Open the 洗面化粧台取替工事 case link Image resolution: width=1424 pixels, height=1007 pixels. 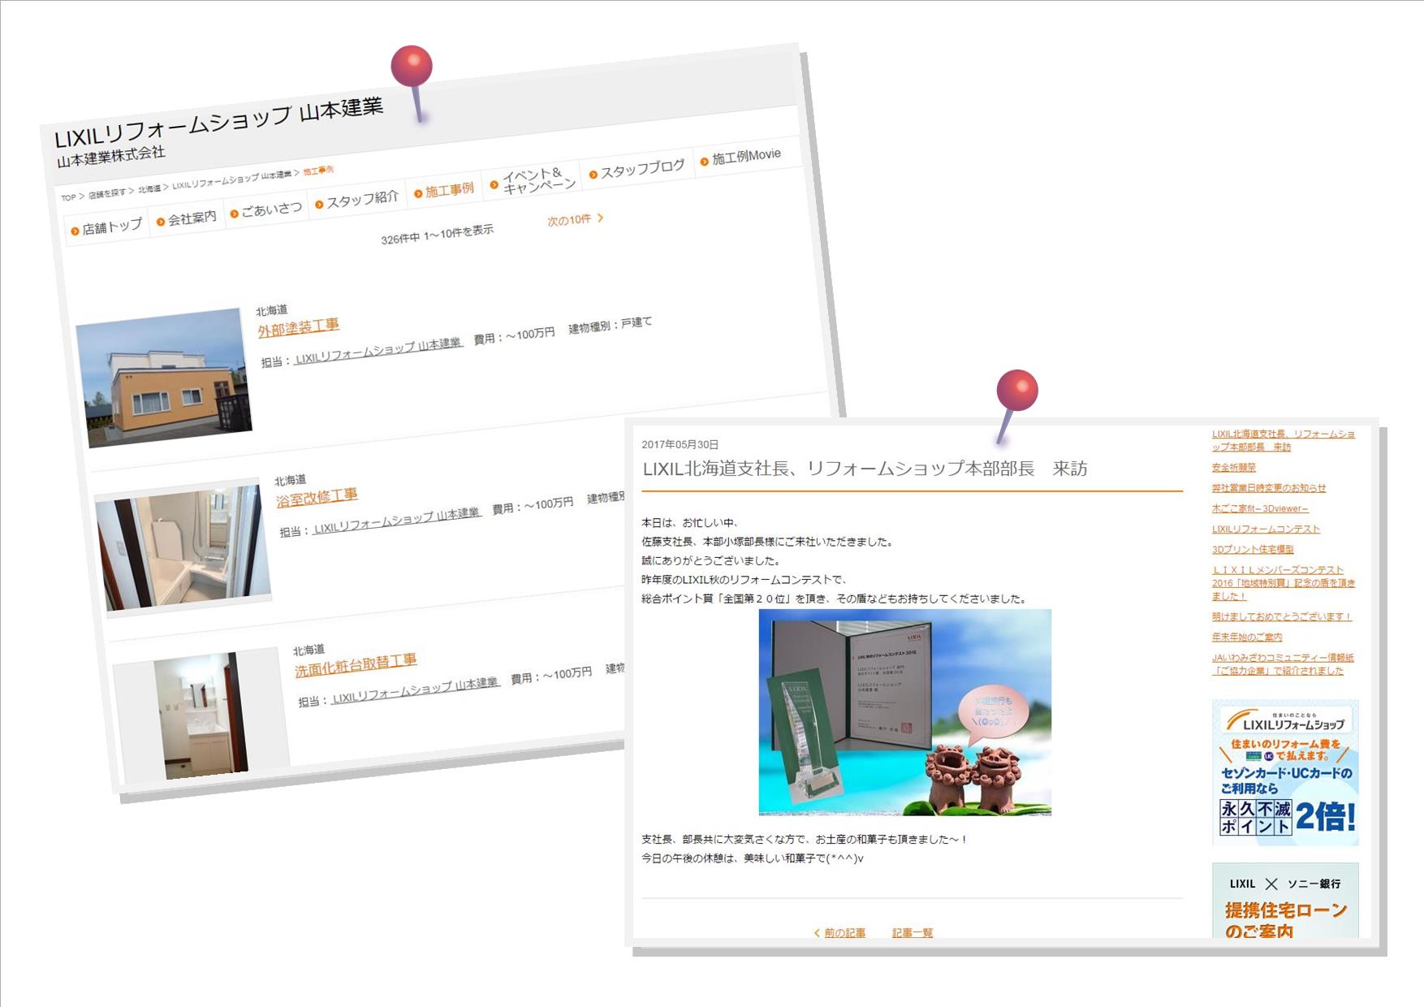coord(356,666)
